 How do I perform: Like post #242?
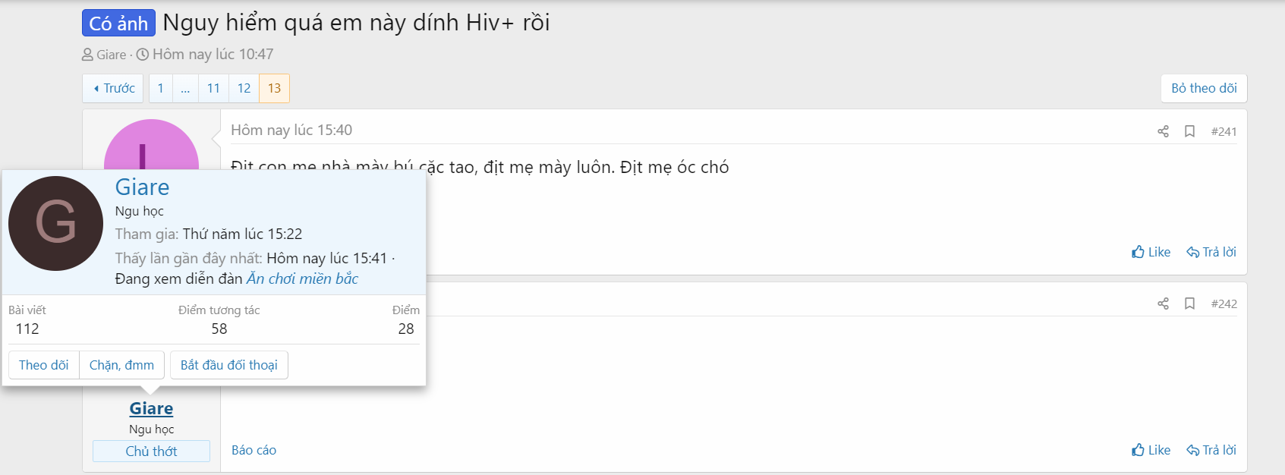click(x=1151, y=450)
